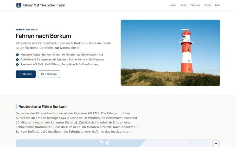The width and height of the screenshot is (236, 147).
Task: Click text 'Autofähre & Katamaran ab Emden'
Action: (43, 59)
